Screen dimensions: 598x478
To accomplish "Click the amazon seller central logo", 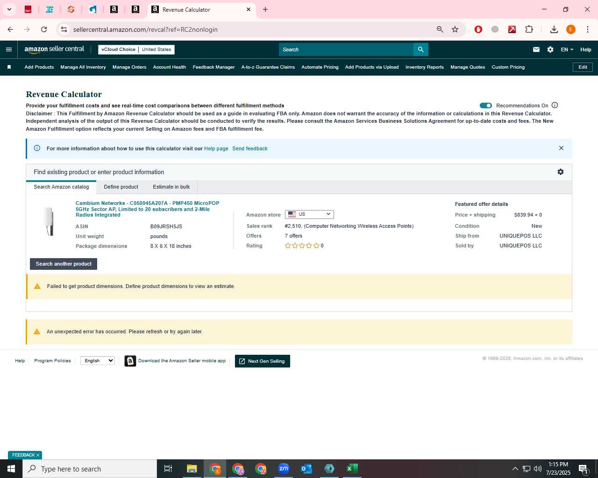I will [54, 49].
